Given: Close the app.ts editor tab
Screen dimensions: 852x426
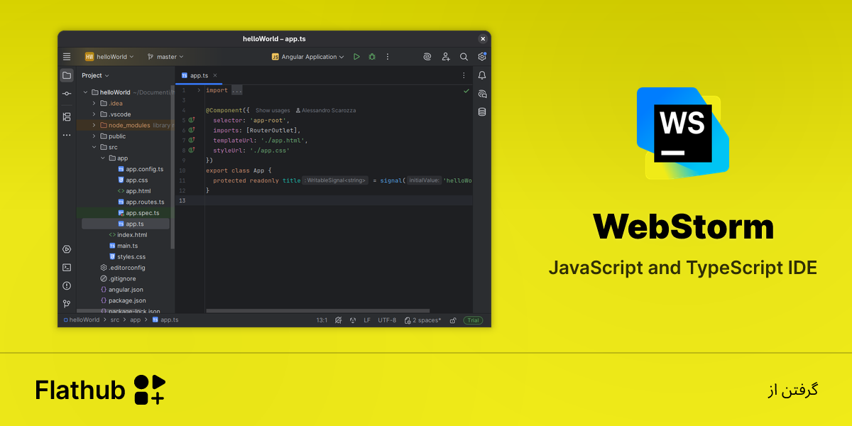Looking at the screenshot, I should point(215,75).
